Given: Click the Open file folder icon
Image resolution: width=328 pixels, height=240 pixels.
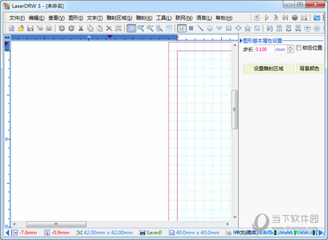Looking at the screenshot, I should (20, 28).
